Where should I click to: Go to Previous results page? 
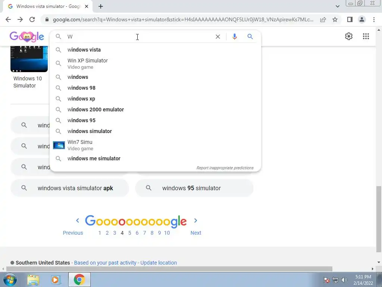tap(73, 233)
